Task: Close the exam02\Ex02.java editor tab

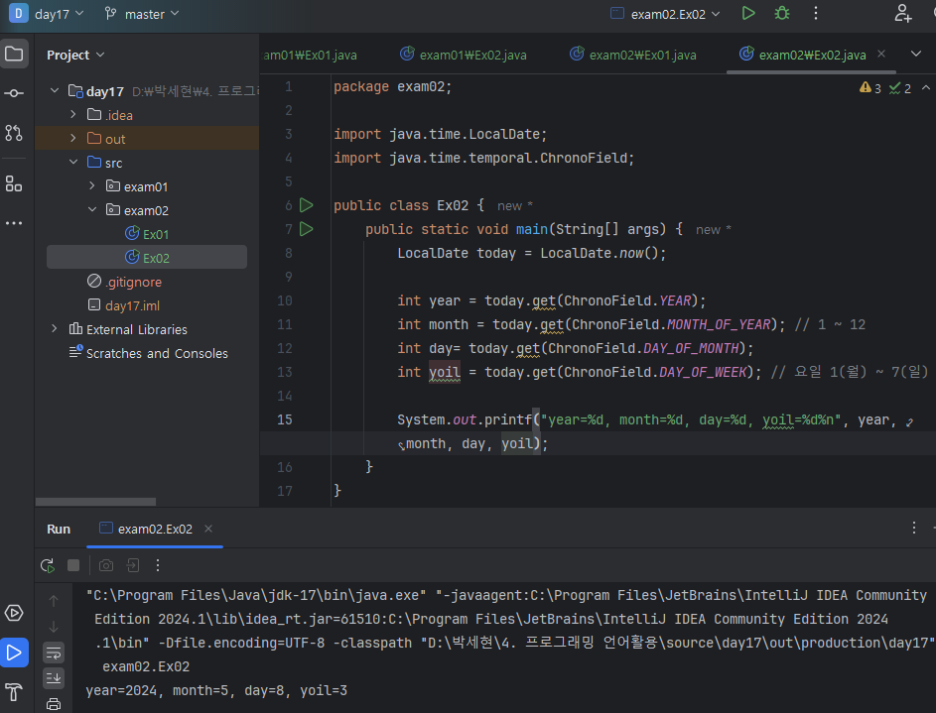Action: [881, 54]
